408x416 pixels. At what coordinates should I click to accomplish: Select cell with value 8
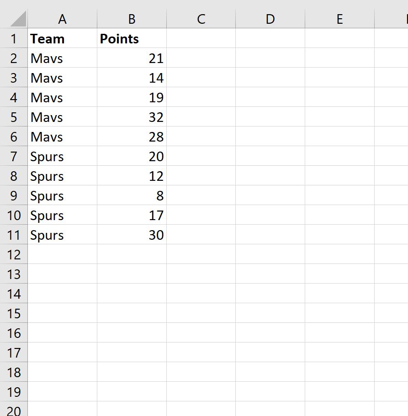pos(132,195)
